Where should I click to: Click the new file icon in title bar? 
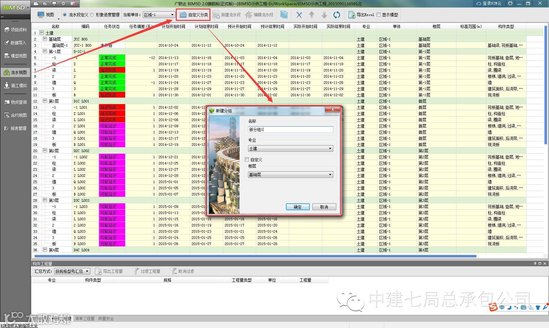coord(36,4)
